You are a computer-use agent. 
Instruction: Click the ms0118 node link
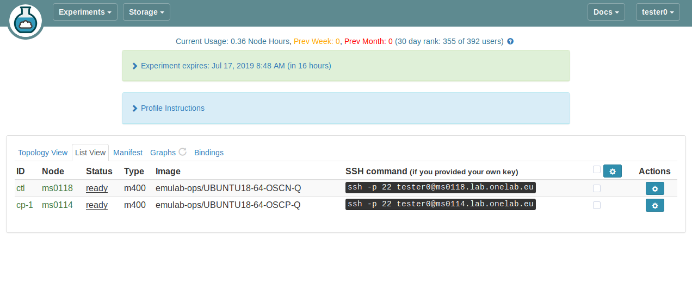click(x=57, y=188)
